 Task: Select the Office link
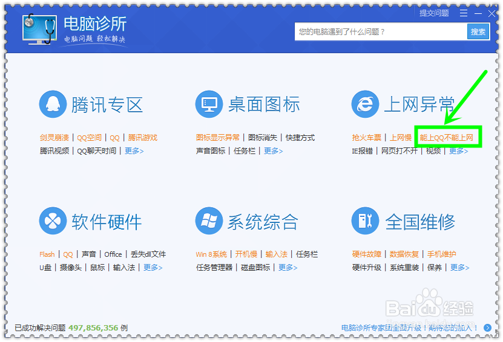tap(113, 254)
